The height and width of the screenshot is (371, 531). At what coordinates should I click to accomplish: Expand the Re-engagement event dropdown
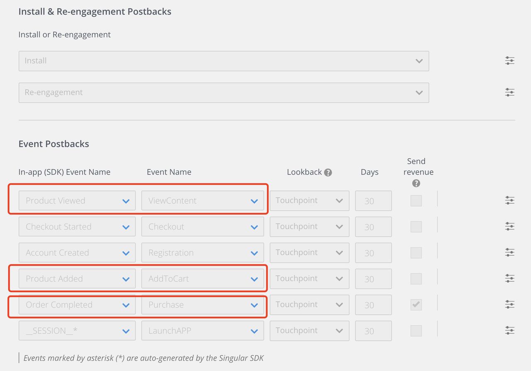[x=224, y=93]
